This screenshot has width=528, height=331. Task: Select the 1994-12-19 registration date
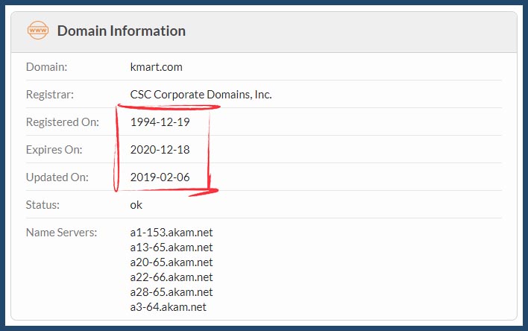[160, 122]
